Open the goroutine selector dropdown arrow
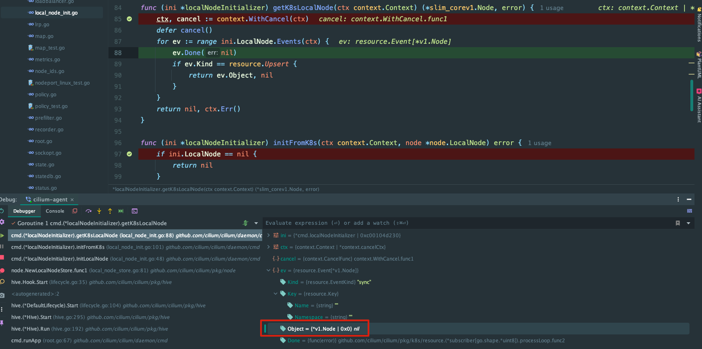Image resolution: width=702 pixels, height=349 pixels. tap(256, 223)
